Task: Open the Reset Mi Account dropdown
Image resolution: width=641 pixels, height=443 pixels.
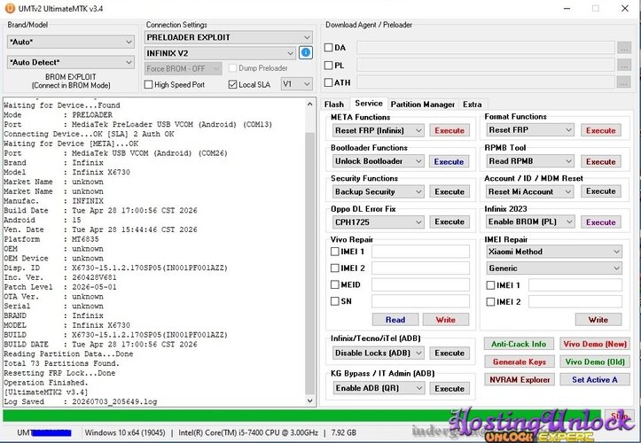Action: point(530,191)
